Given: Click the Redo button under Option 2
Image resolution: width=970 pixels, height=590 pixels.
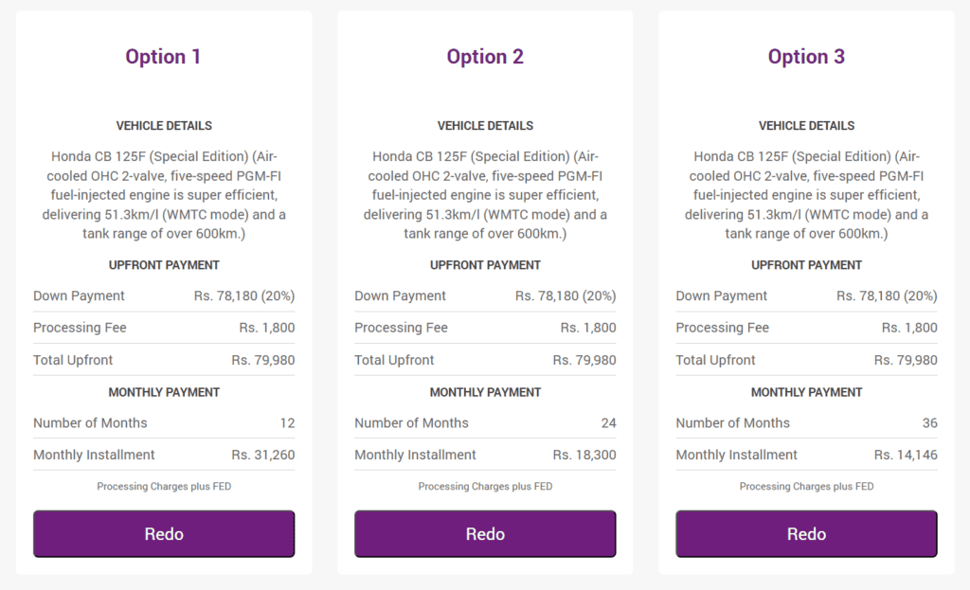Looking at the screenshot, I should [x=485, y=534].
